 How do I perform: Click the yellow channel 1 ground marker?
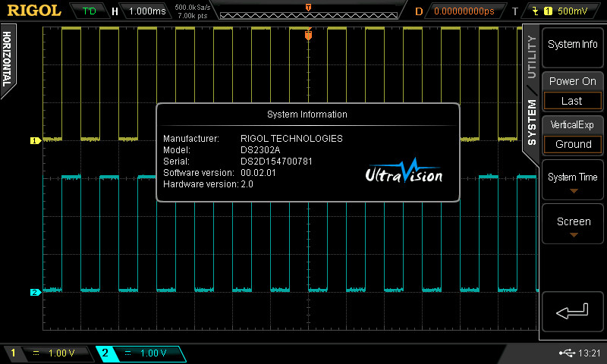tap(35, 140)
